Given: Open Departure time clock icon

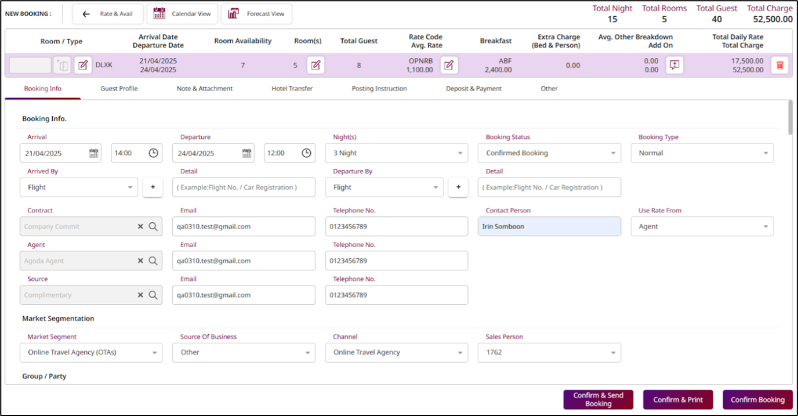Looking at the screenshot, I should coord(307,153).
